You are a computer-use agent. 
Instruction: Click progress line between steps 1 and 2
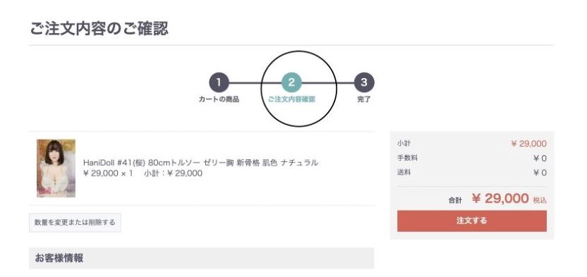(x=255, y=82)
